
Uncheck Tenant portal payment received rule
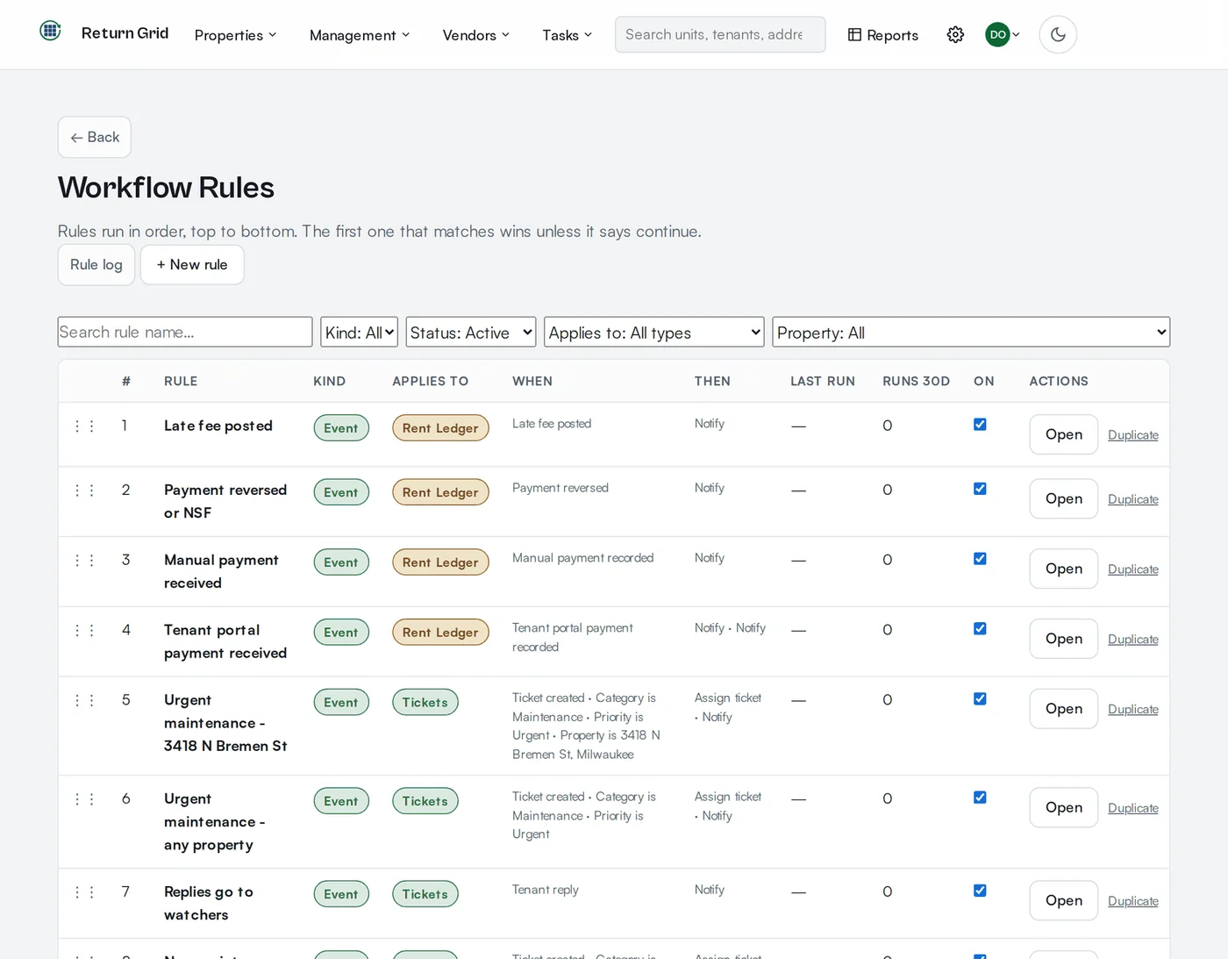pyautogui.click(x=980, y=629)
